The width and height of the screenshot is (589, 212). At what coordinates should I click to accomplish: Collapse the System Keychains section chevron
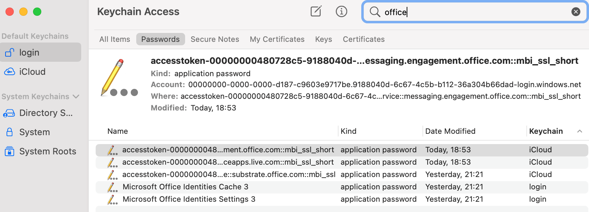click(76, 97)
